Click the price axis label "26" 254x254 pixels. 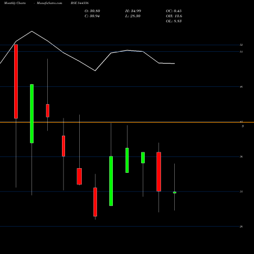coord(241,227)
